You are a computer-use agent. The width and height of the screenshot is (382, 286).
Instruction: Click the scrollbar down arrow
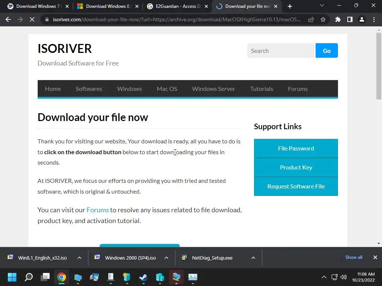click(x=379, y=244)
